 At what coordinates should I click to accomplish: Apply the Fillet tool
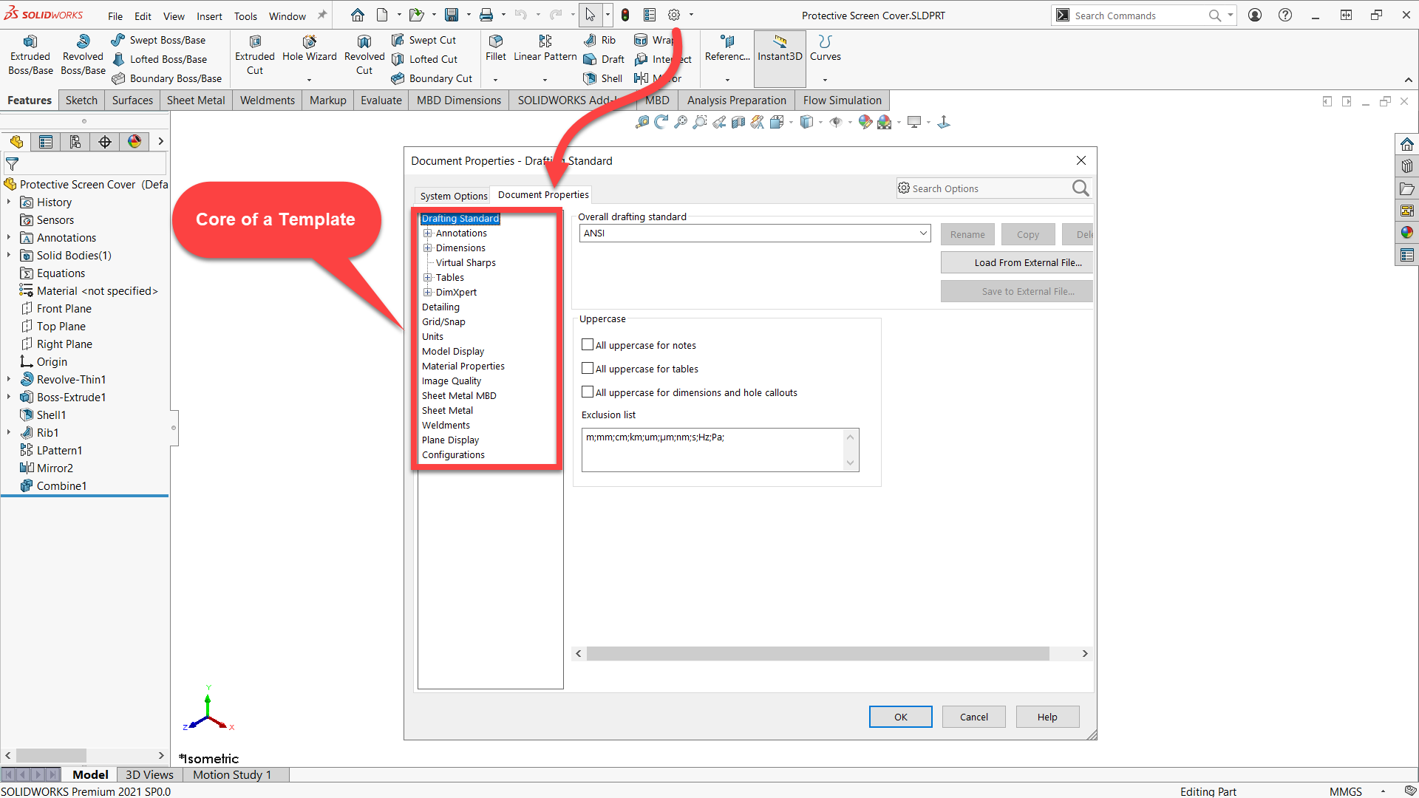496,49
